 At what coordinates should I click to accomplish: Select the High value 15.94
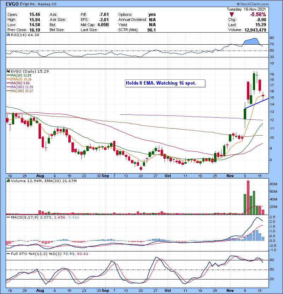35,20
